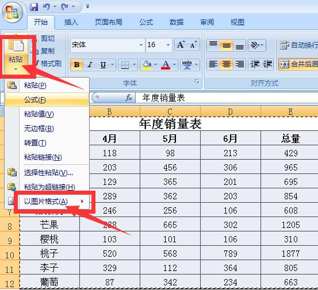318x290 pixels.
Task: Open the 开始 ribbon tab
Action: (41, 22)
